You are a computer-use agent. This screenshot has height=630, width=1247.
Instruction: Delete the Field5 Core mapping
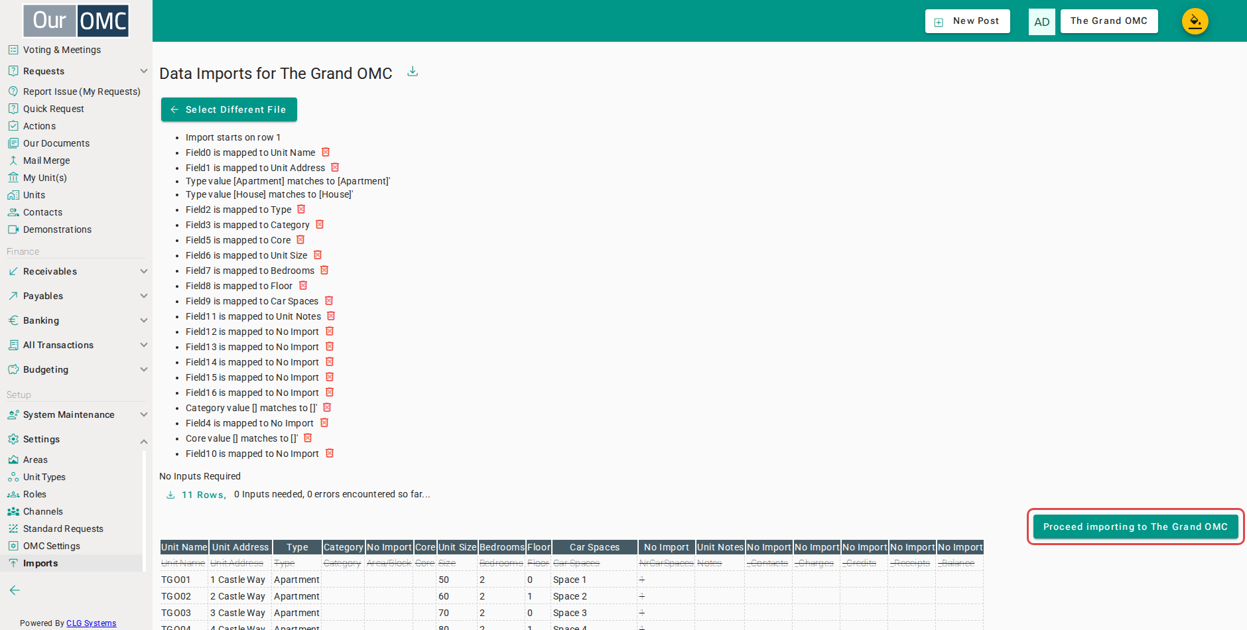[x=300, y=240]
